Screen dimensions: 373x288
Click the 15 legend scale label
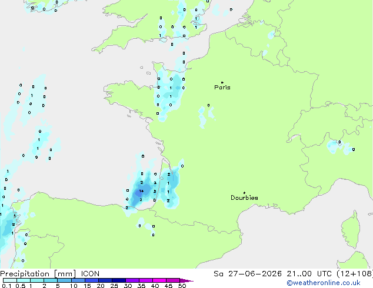(x=87, y=286)
